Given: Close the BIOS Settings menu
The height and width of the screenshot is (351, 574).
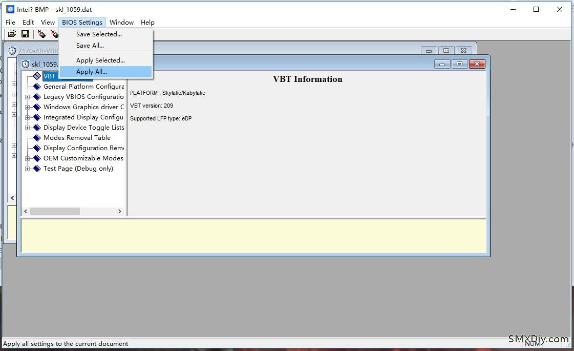Looking at the screenshot, I should coord(82,23).
